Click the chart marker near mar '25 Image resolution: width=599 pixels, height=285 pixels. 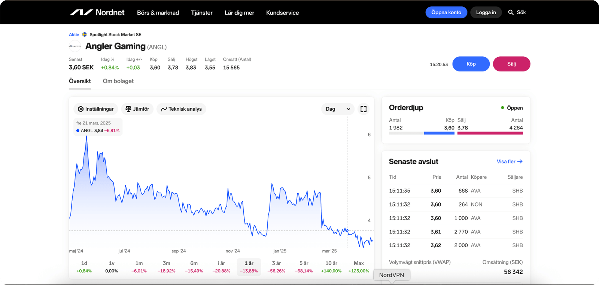coord(347,230)
